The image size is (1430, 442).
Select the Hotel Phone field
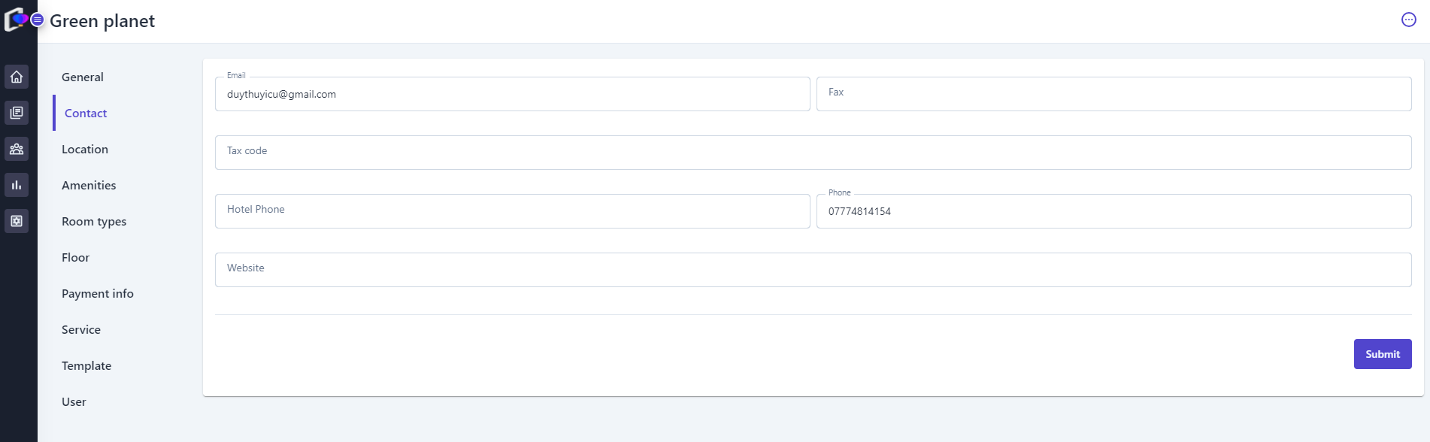click(x=512, y=211)
